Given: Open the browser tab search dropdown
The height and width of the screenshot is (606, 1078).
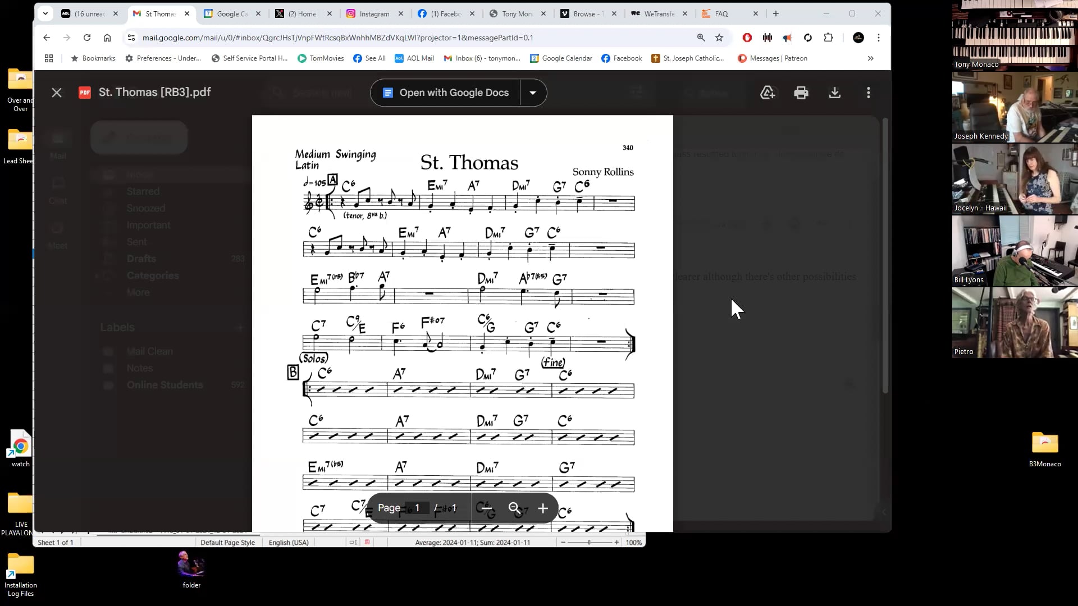Looking at the screenshot, I should click(45, 13).
